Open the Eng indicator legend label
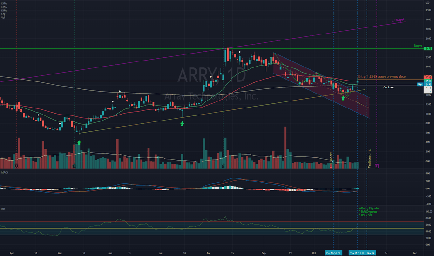This screenshot has width=434, height=256. click(x=3, y=14)
